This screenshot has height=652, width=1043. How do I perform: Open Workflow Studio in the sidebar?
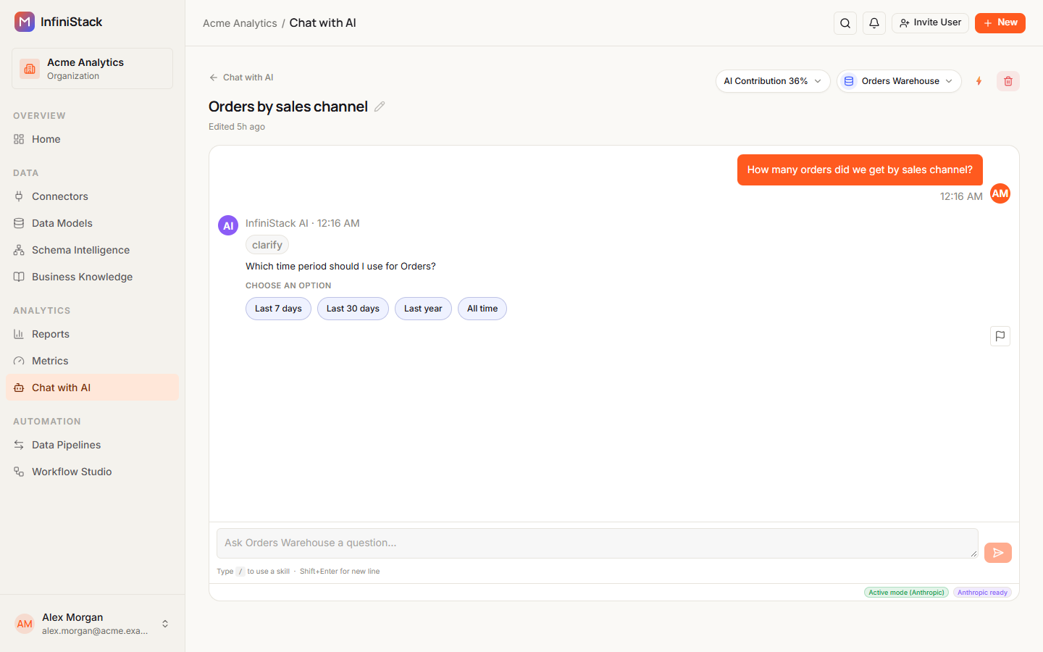pos(92,472)
